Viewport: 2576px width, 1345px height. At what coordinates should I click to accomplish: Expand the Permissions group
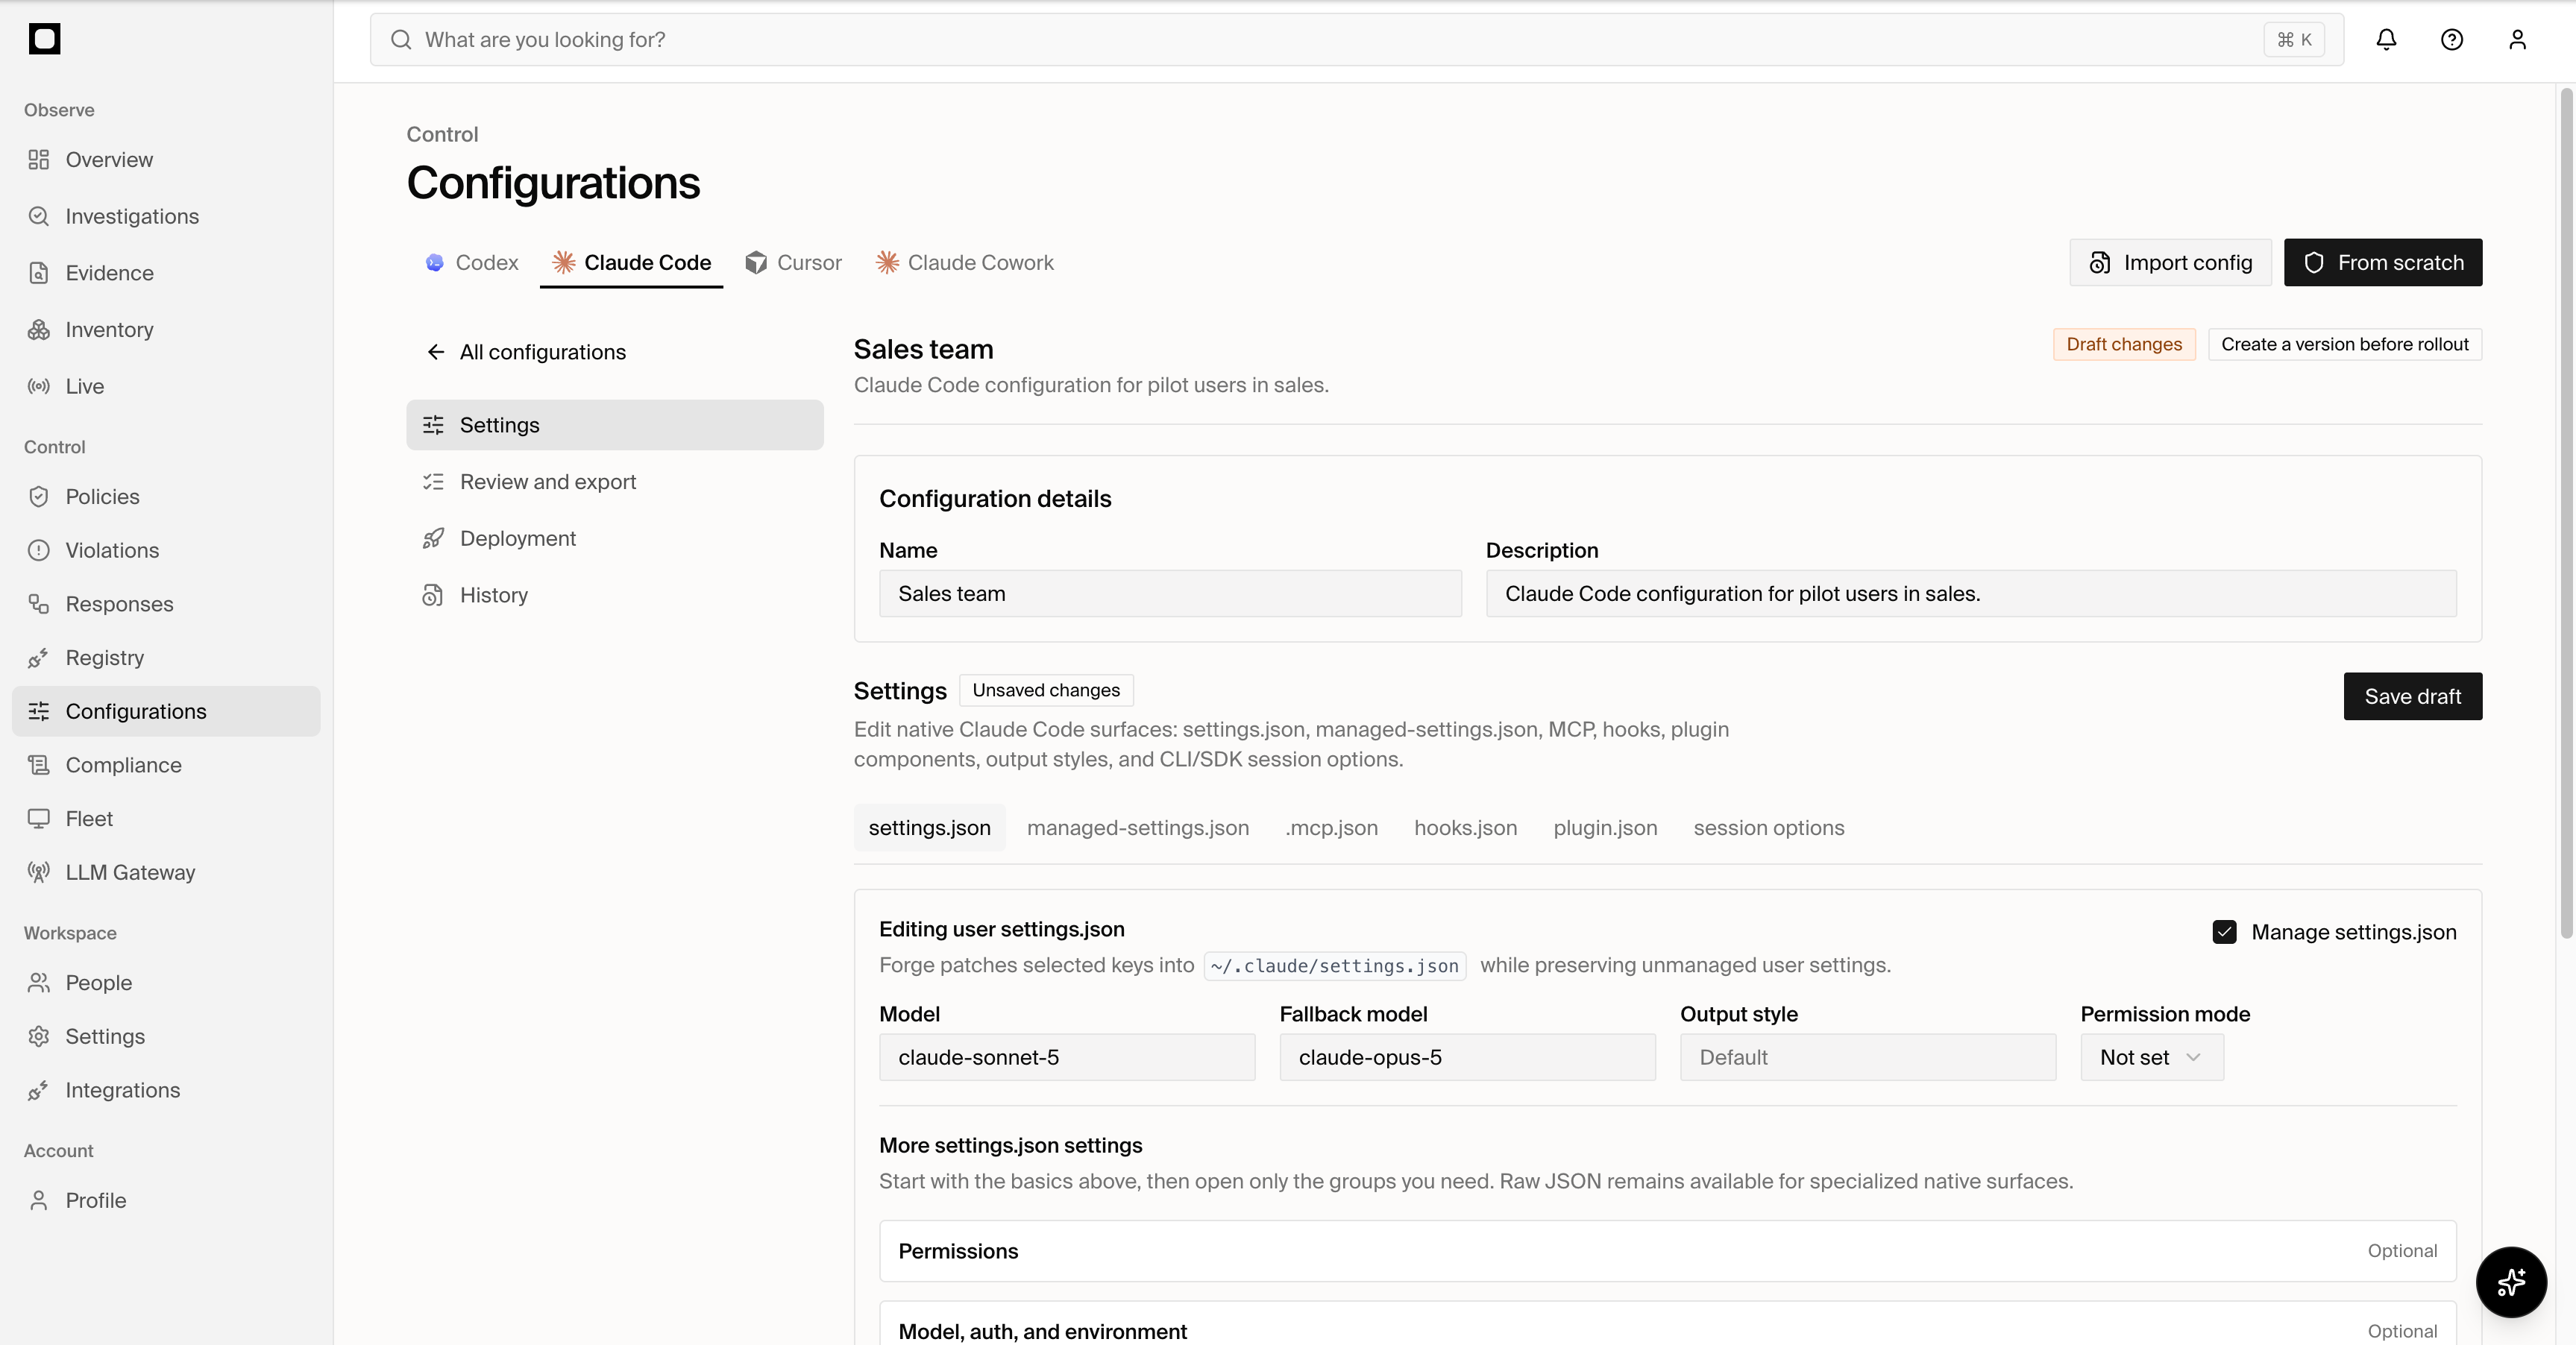click(1667, 1251)
